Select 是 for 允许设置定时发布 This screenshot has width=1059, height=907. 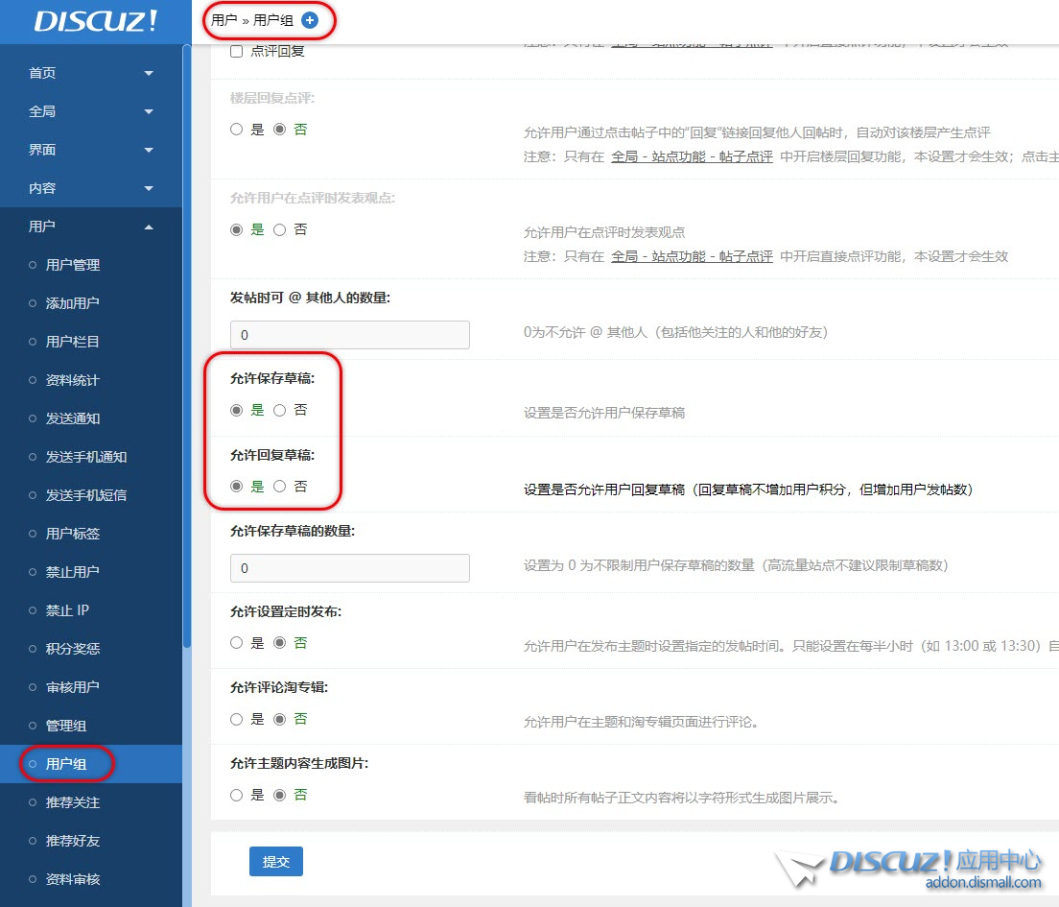tap(237, 643)
